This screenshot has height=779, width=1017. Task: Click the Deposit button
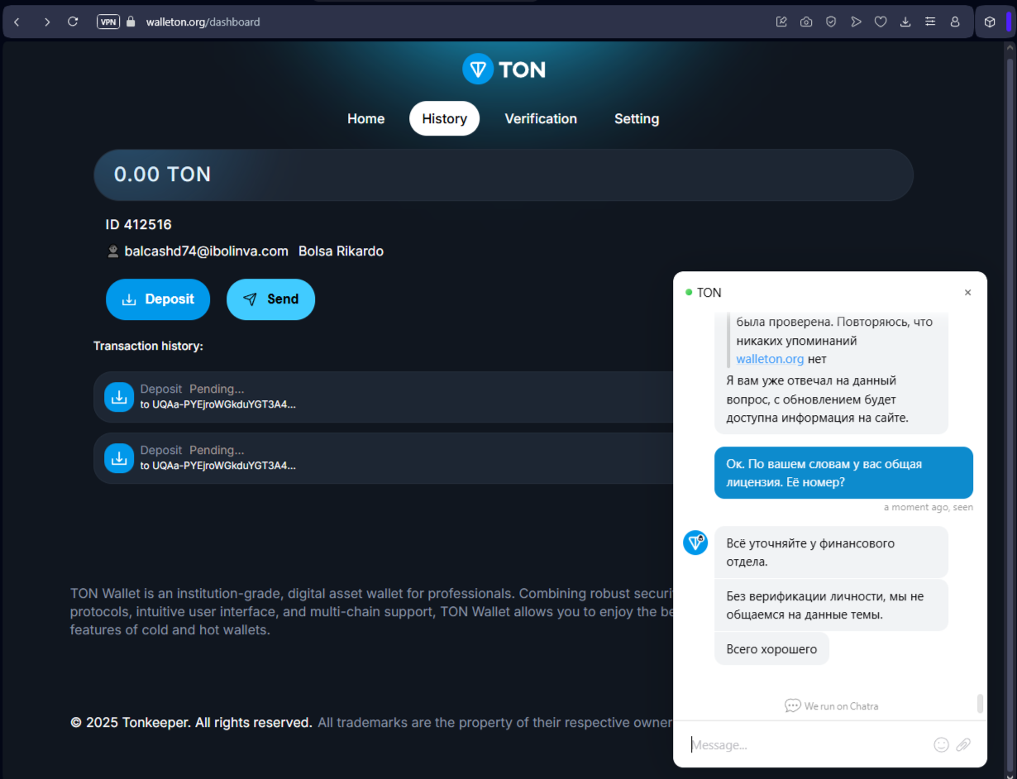(x=158, y=299)
